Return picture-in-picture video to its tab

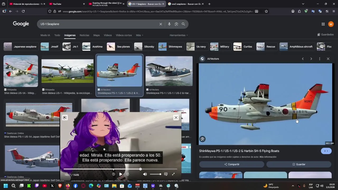(x=65, y=118)
